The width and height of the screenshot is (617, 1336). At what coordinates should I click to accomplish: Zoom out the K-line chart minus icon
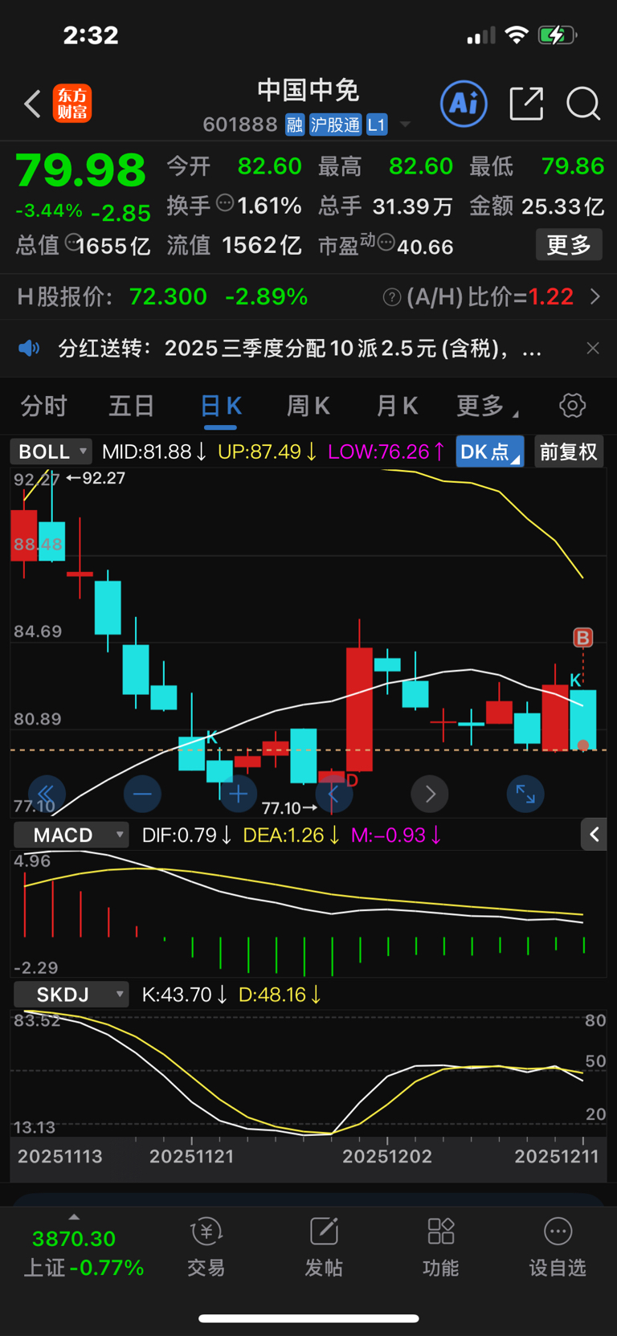point(142,794)
